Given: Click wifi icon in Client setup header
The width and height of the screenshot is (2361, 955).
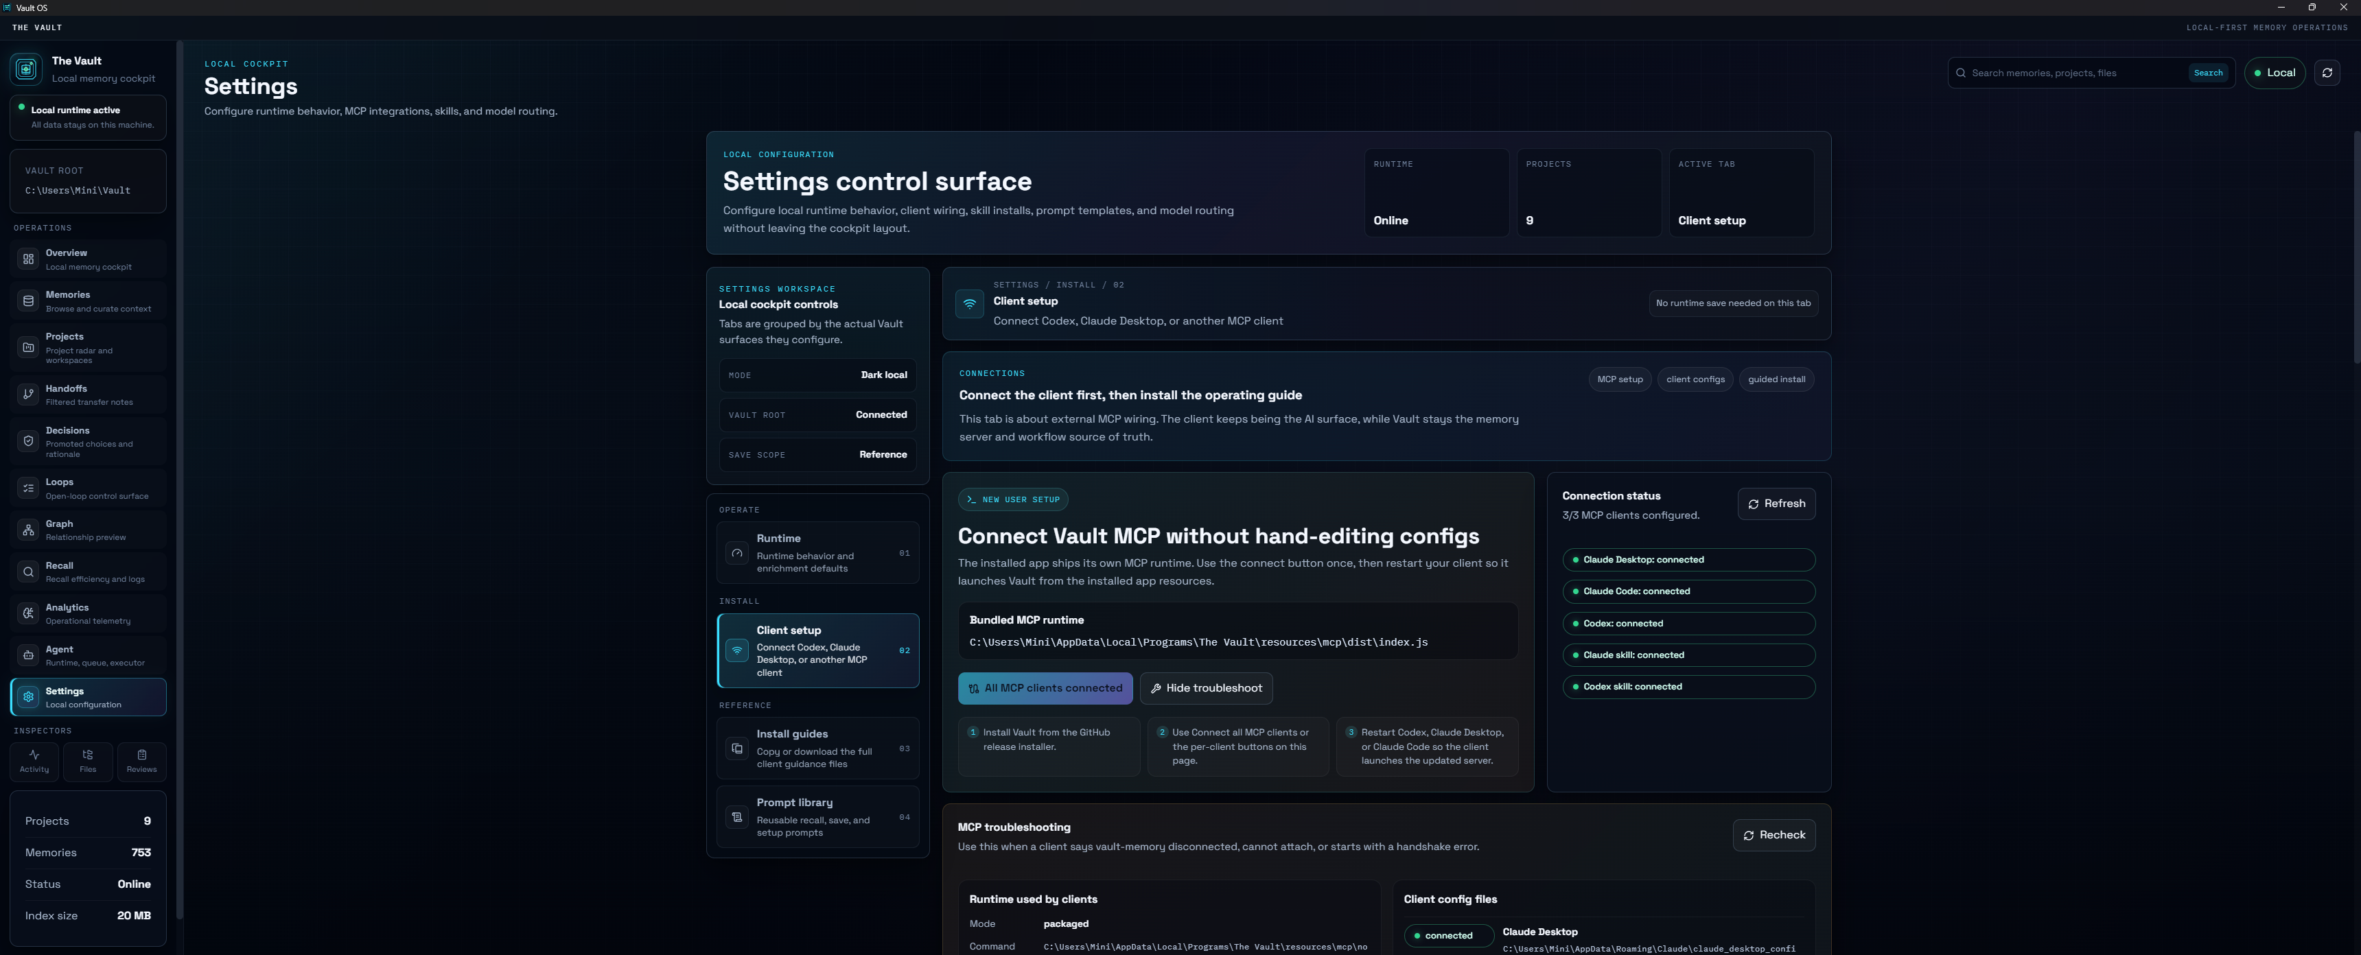Looking at the screenshot, I should 970,303.
